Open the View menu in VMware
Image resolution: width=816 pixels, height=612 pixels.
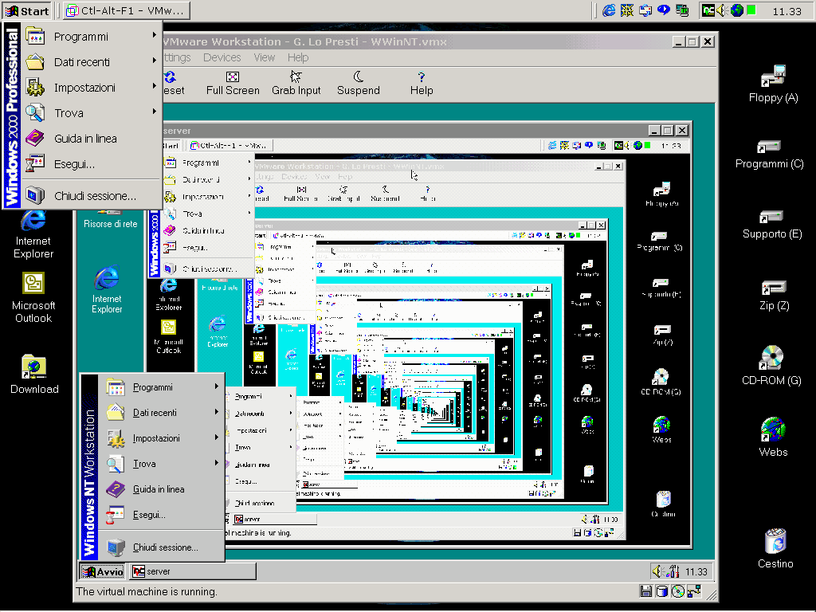click(265, 57)
